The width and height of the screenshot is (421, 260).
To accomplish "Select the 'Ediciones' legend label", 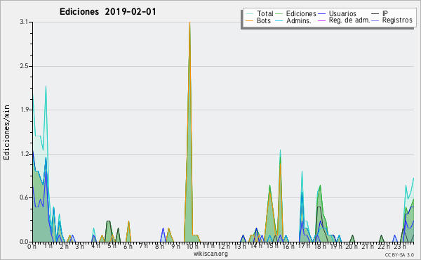I will coord(301,14).
